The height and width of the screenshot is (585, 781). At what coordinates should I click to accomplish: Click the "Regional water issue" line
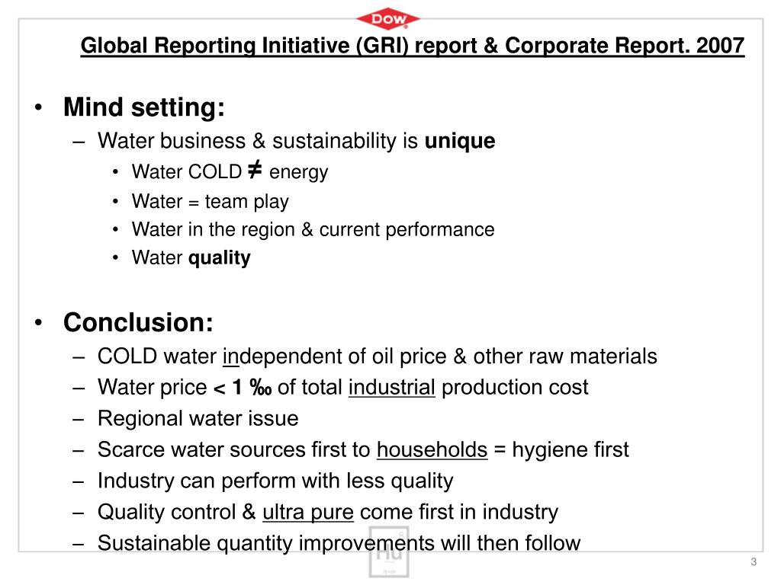tap(198, 418)
